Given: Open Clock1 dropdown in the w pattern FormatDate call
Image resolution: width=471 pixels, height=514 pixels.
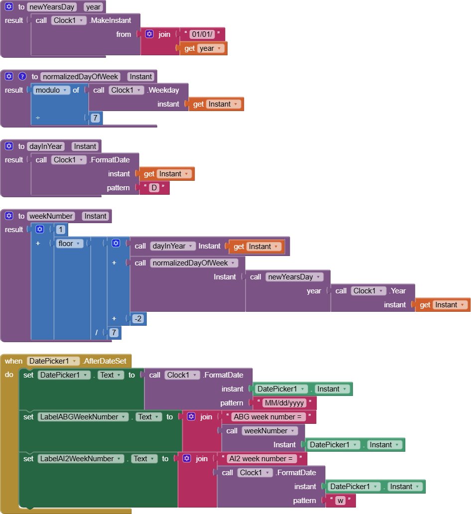Looking at the screenshot, I should click(255, 473).
